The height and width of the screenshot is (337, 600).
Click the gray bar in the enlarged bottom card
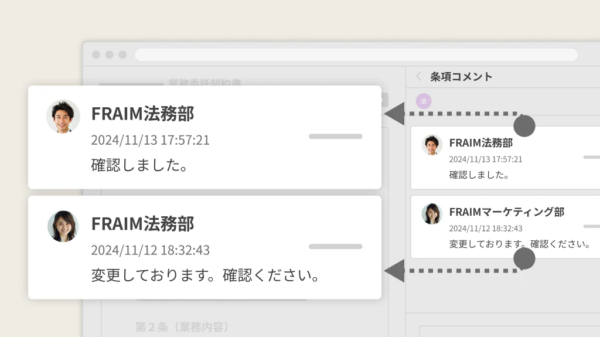tap(335, 247)
